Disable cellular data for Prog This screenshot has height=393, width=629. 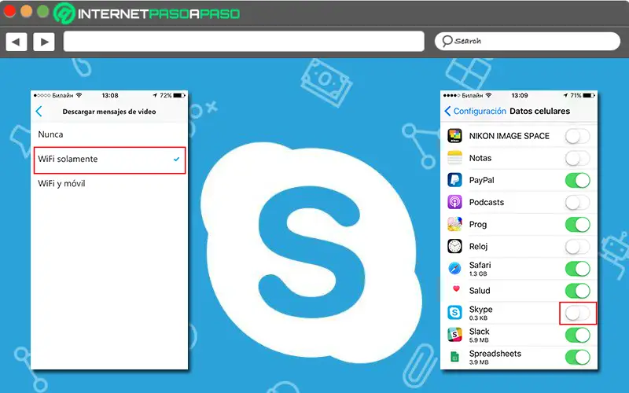[x=578, y=224]
